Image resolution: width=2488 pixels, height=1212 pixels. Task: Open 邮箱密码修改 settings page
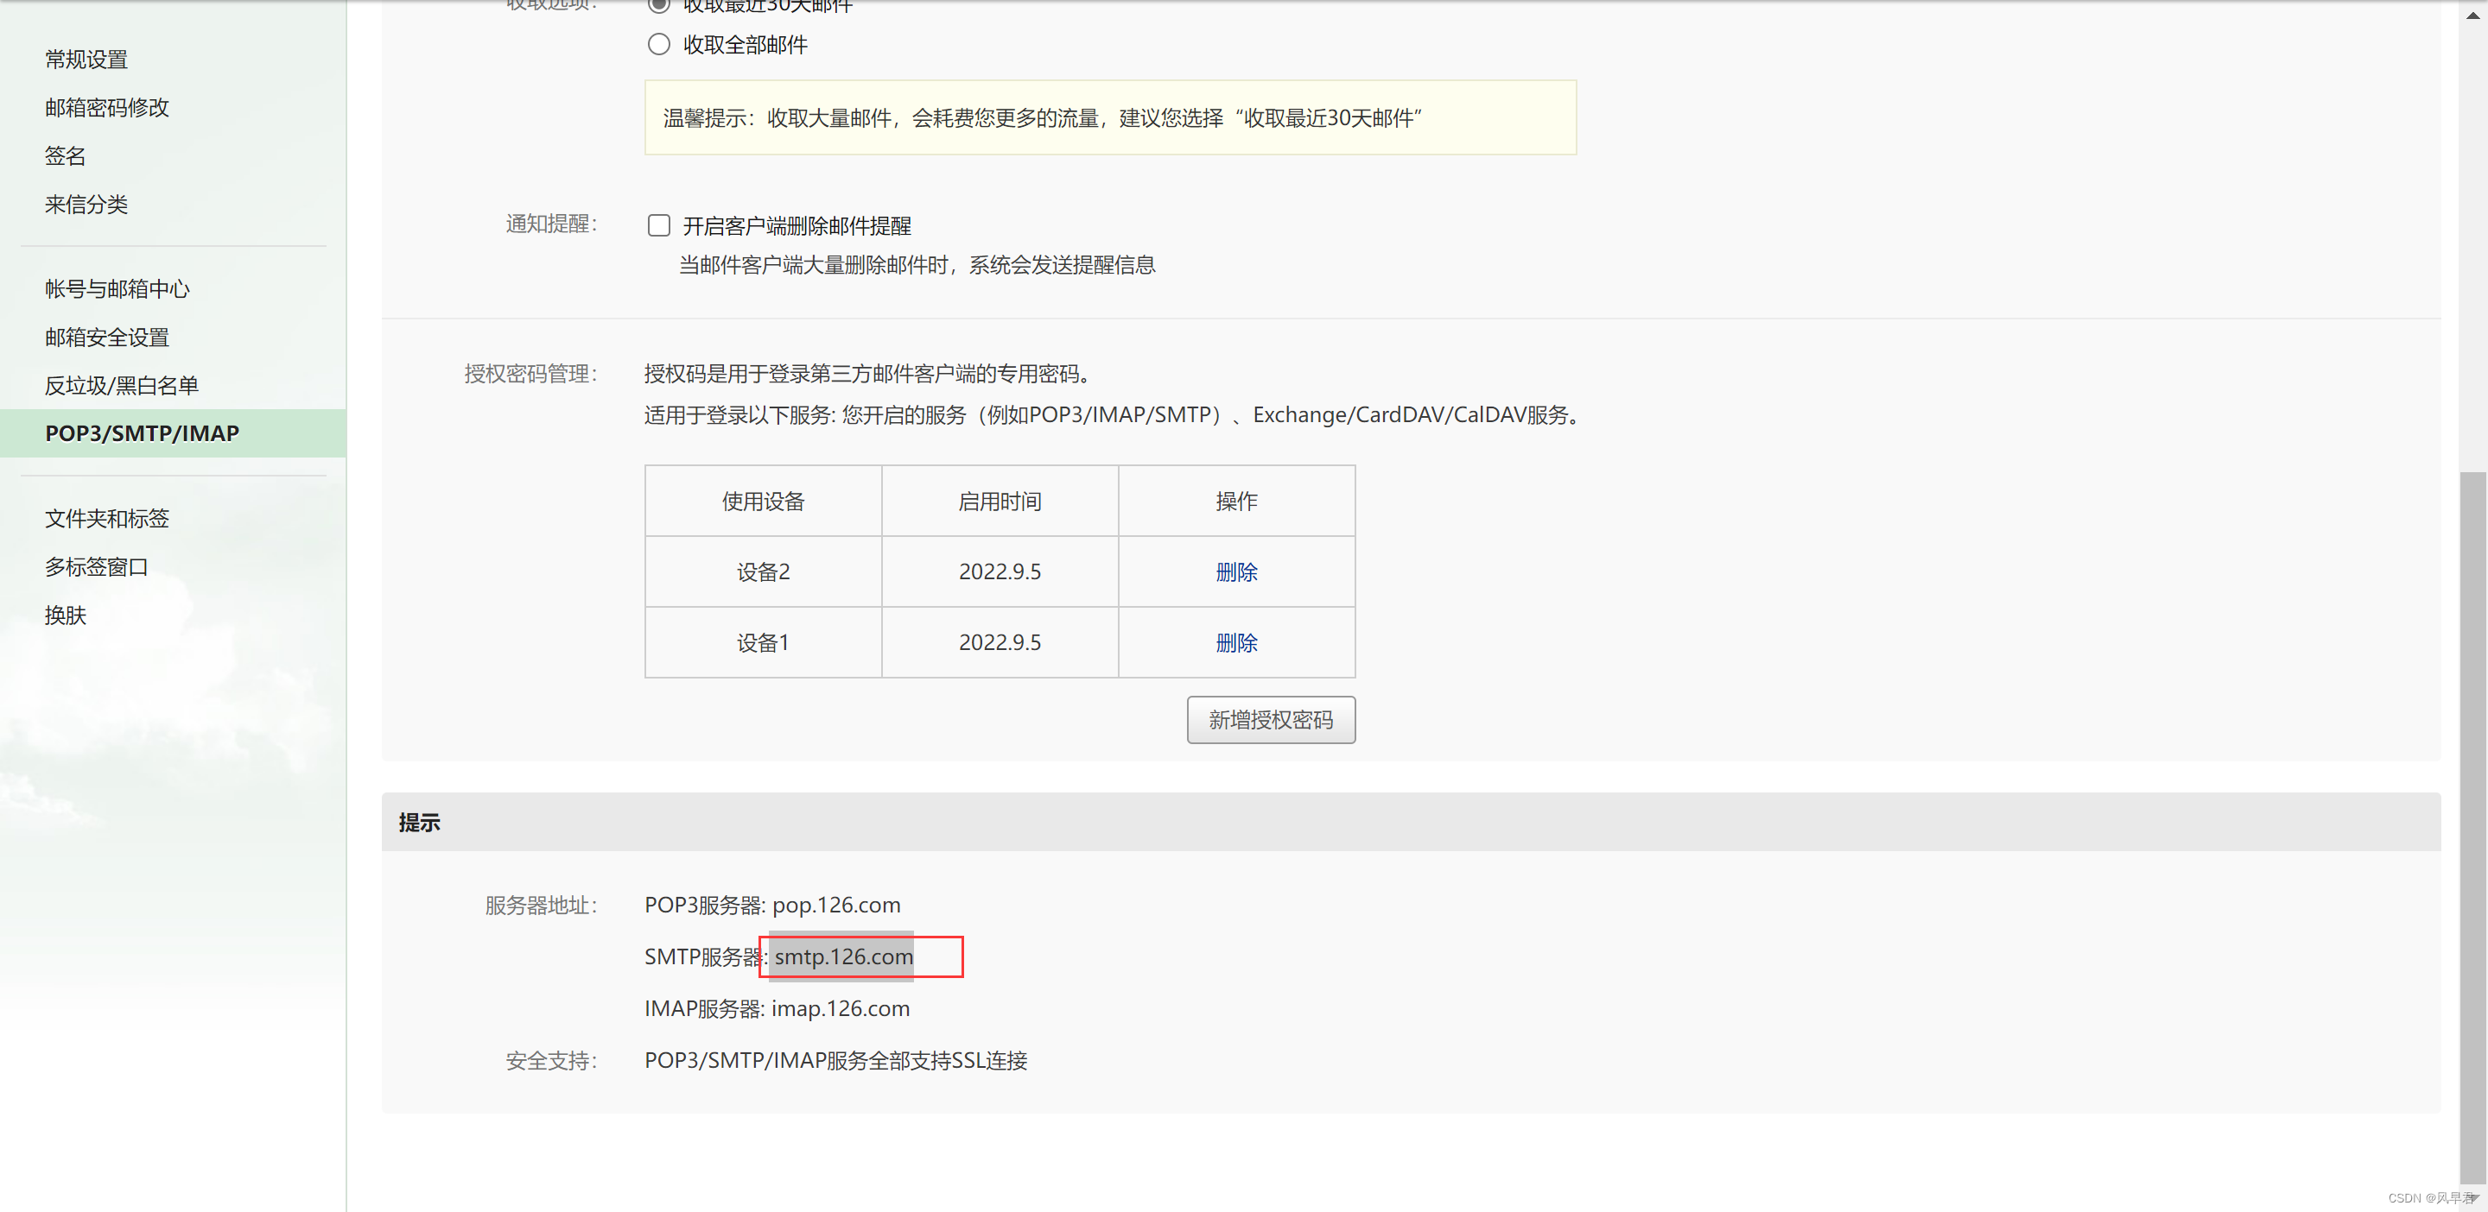point(106,107)
